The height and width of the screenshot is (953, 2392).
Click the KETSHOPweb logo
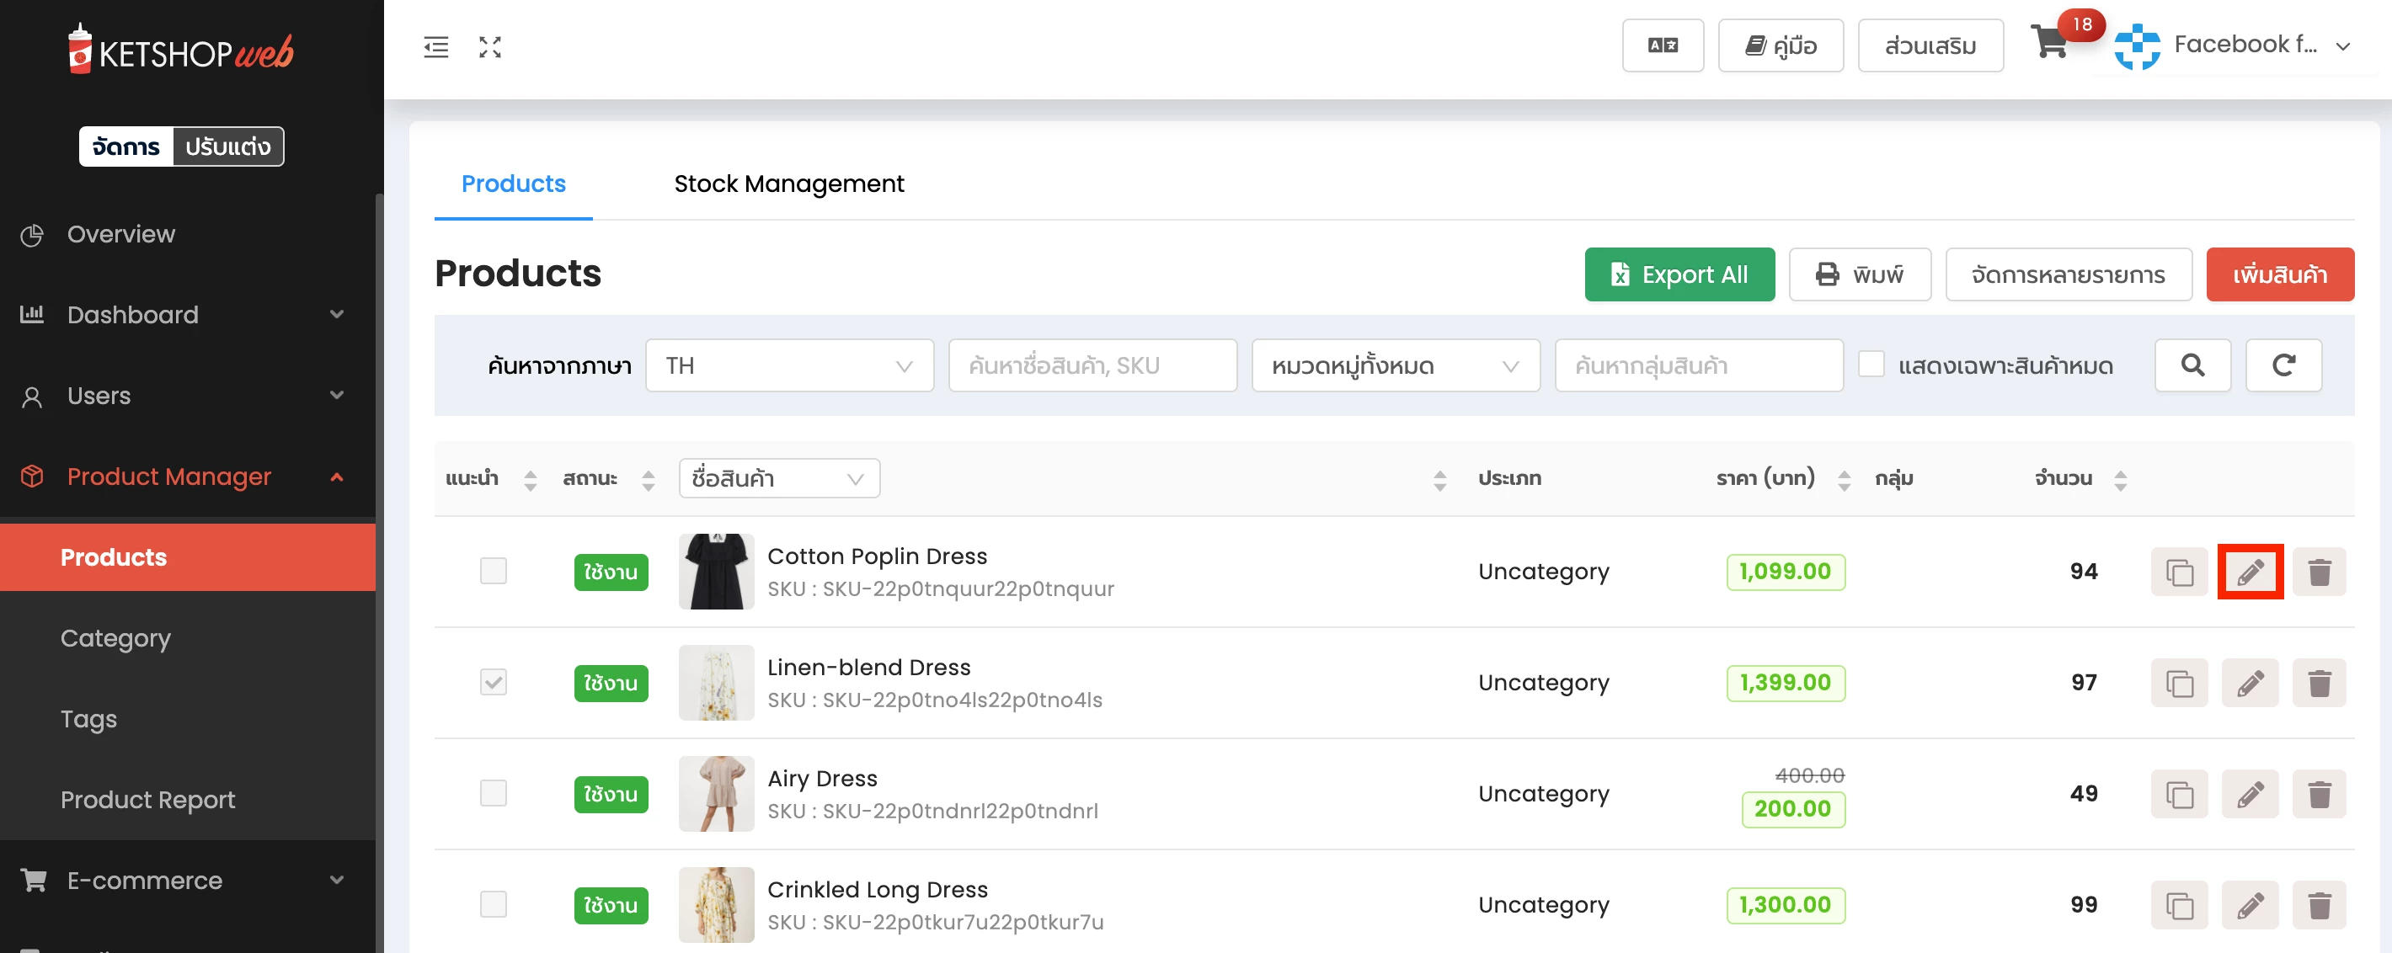181,51
